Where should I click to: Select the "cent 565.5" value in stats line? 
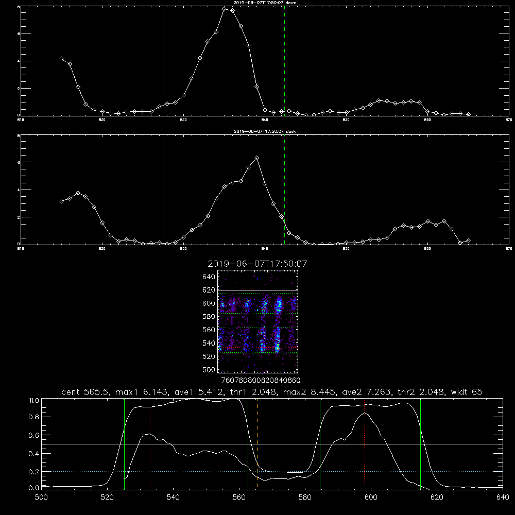pyautogui.click(x=85, y=392)
